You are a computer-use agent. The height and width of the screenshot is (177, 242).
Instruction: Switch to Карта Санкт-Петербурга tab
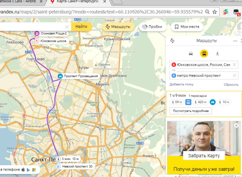click(x=78, y=2)
